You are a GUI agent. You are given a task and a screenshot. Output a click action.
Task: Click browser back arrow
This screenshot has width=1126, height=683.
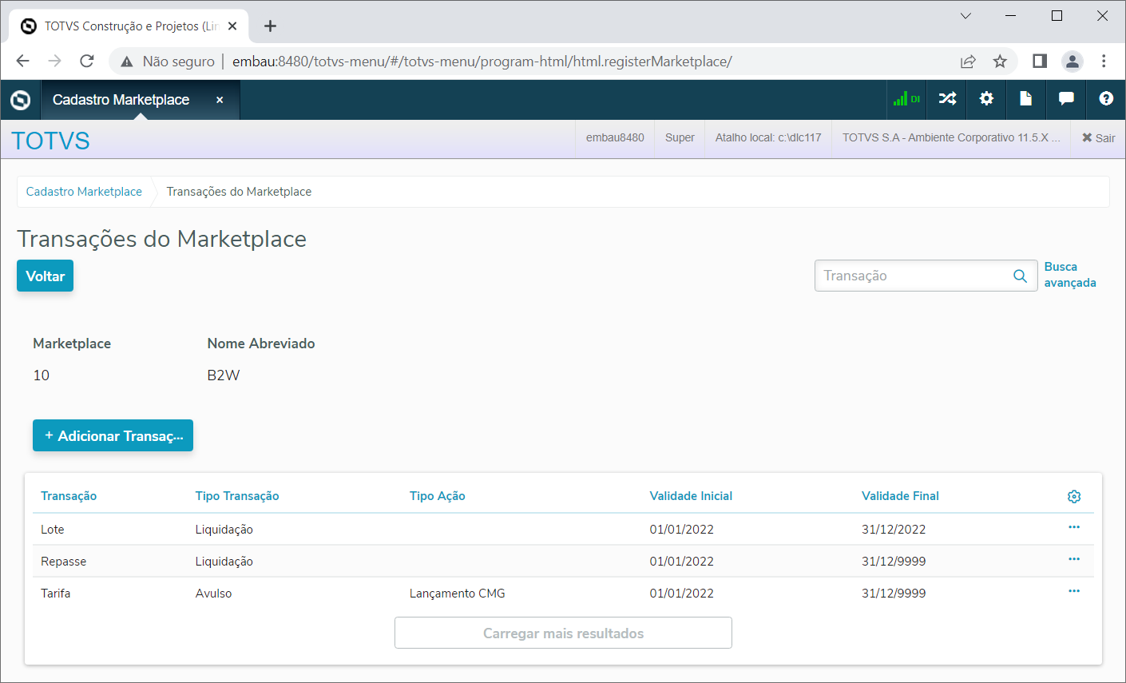pos(22,61)
